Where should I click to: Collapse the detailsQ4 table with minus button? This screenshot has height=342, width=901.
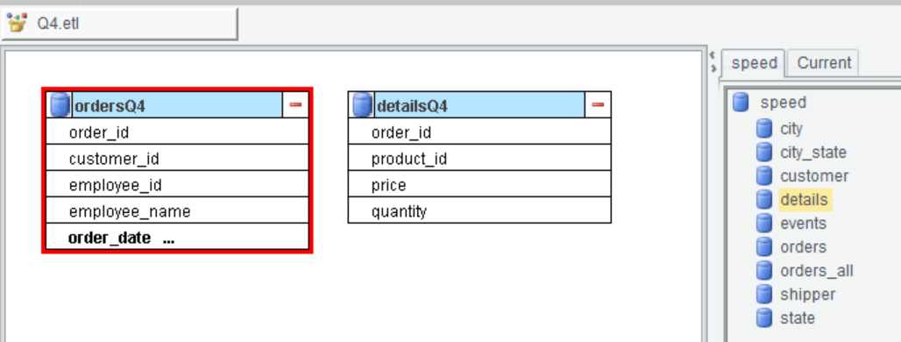[x=598, y=104]
